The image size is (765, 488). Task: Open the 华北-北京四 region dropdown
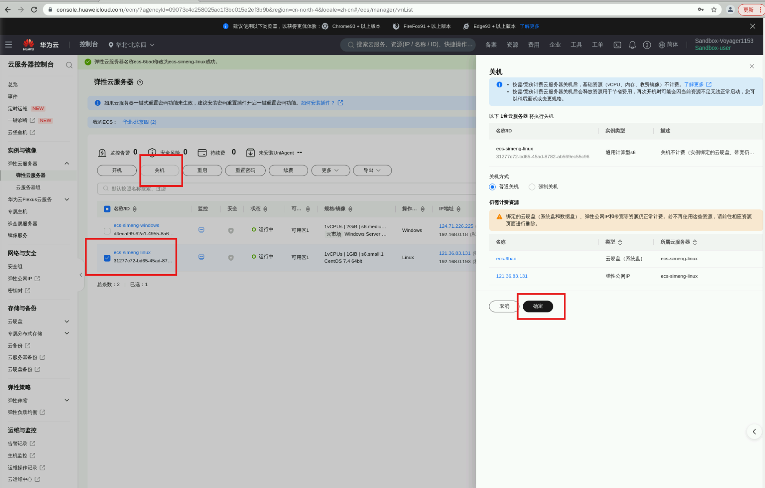tap(131, 45)
